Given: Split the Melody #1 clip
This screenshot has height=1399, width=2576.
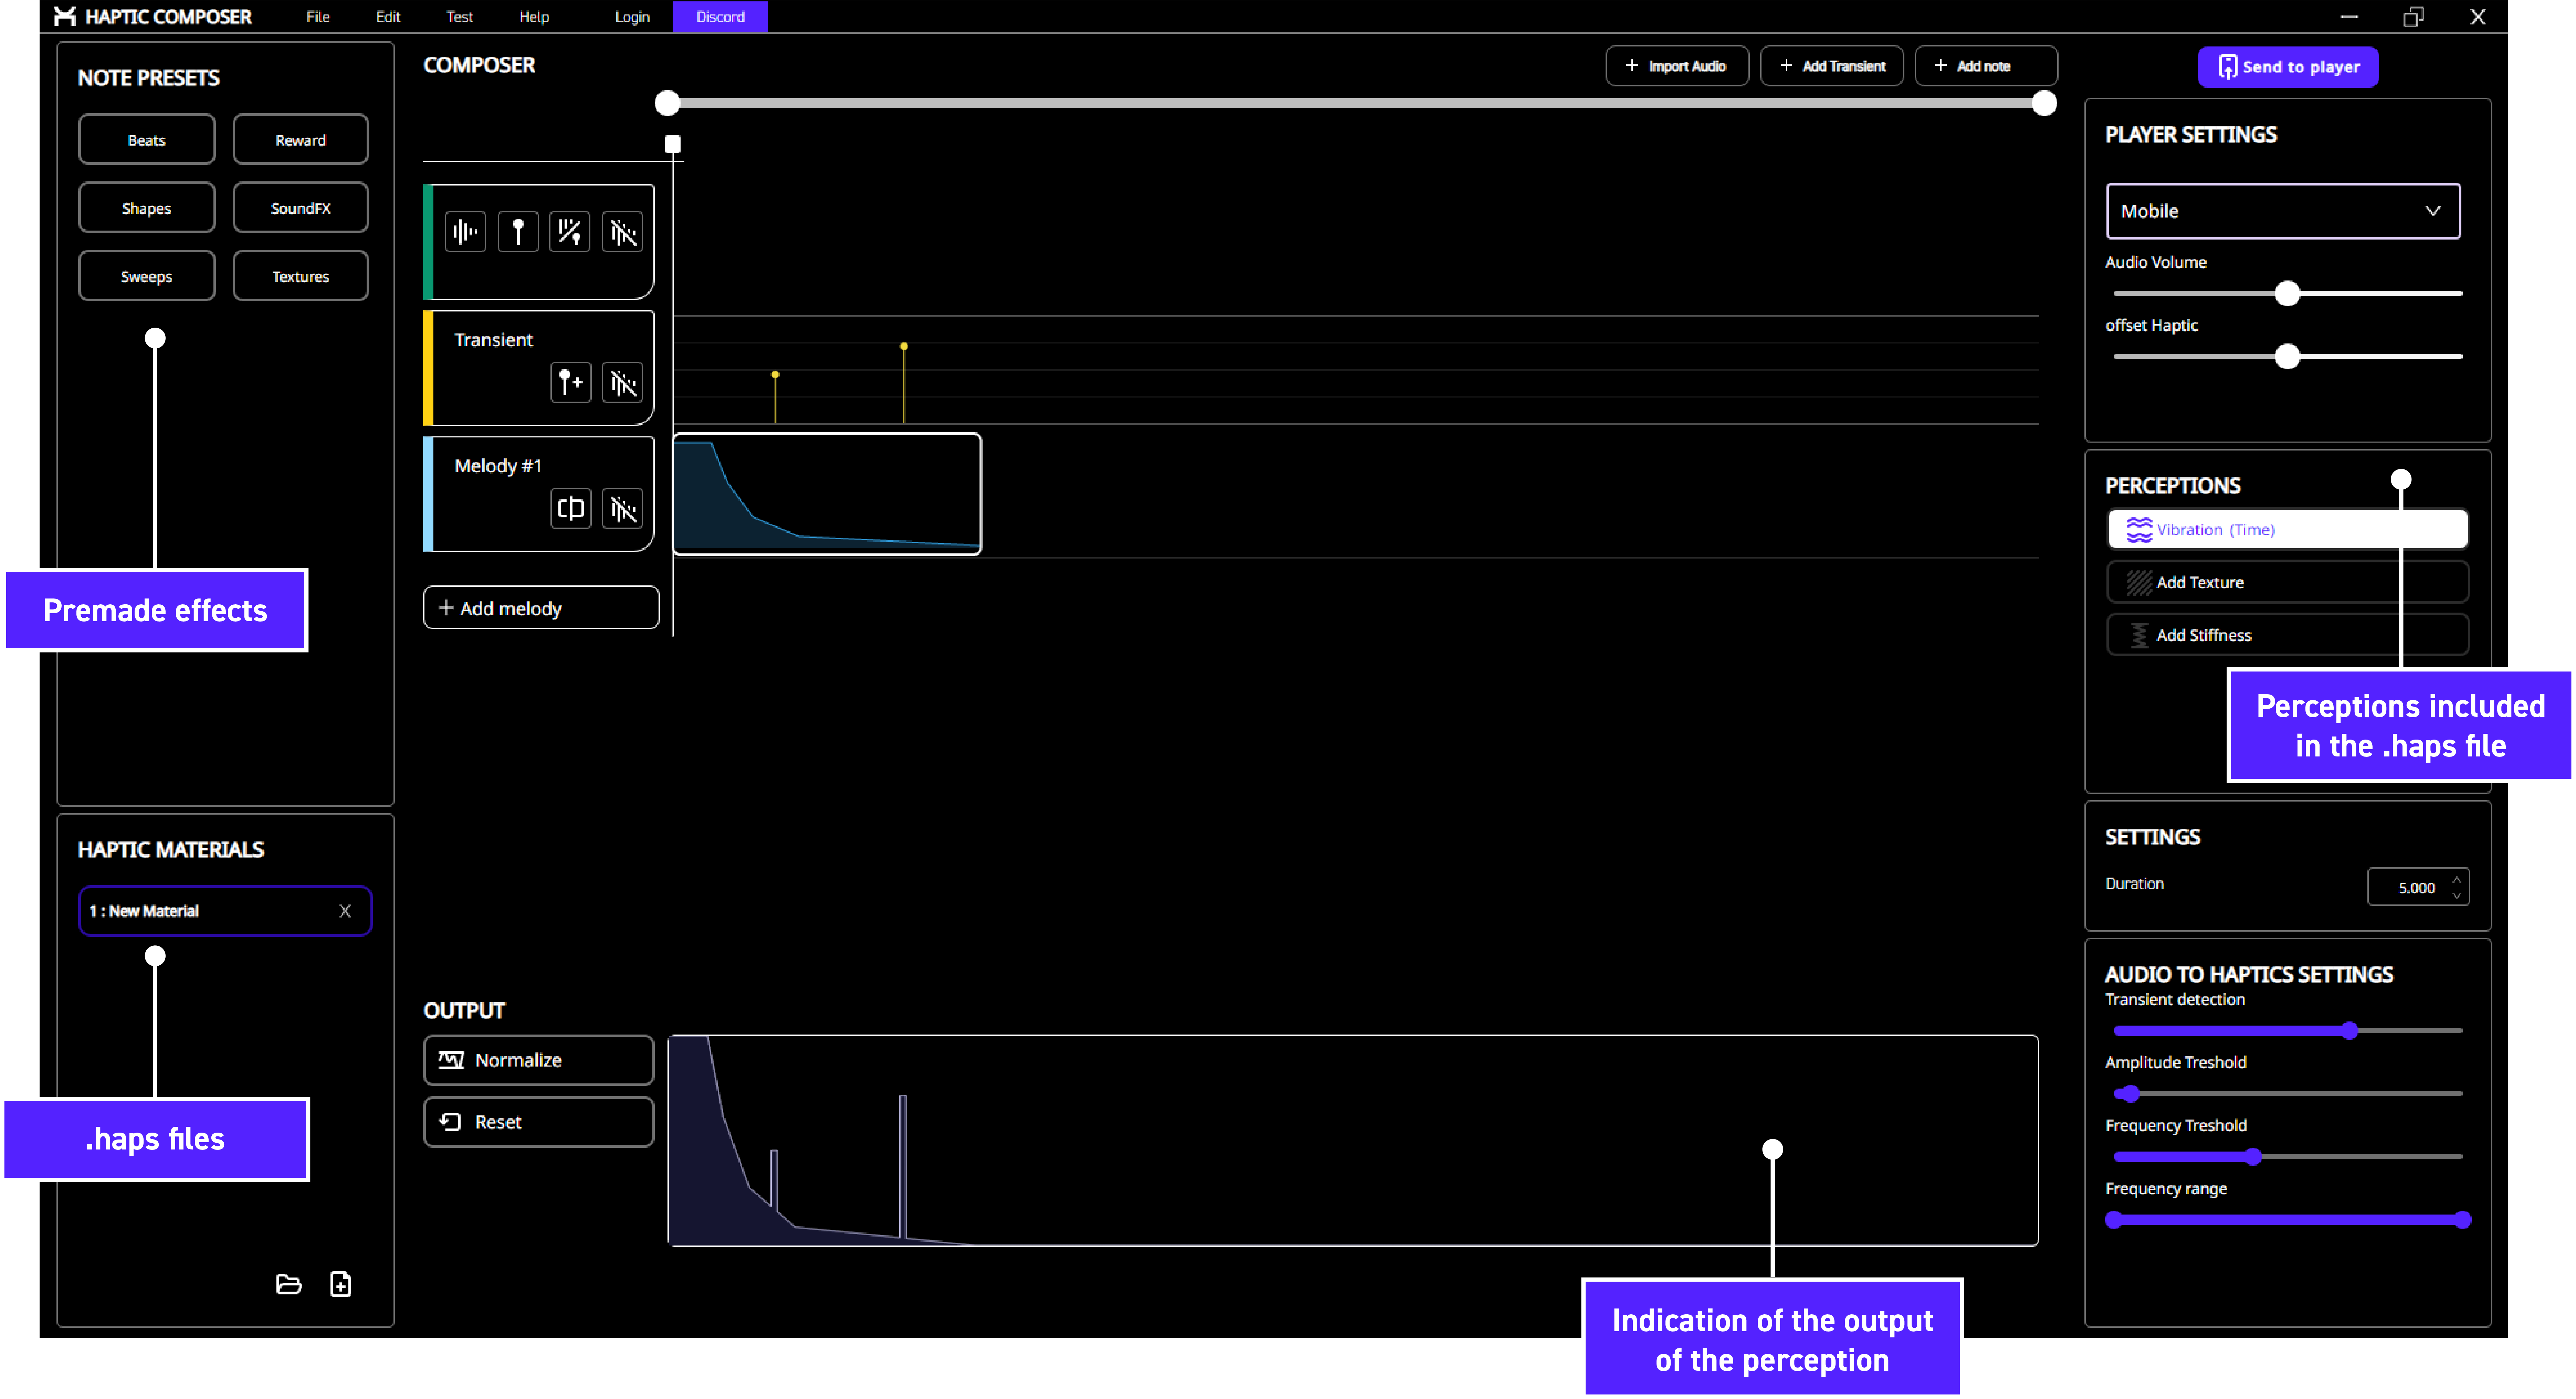Looking at the screenshot, I should click(571, 509).
